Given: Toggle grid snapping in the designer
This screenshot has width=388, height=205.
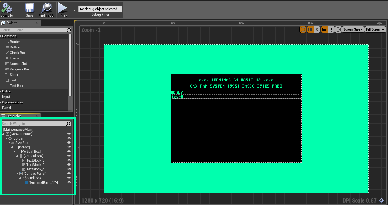Looking at the screenshot, I should point(324,29).
